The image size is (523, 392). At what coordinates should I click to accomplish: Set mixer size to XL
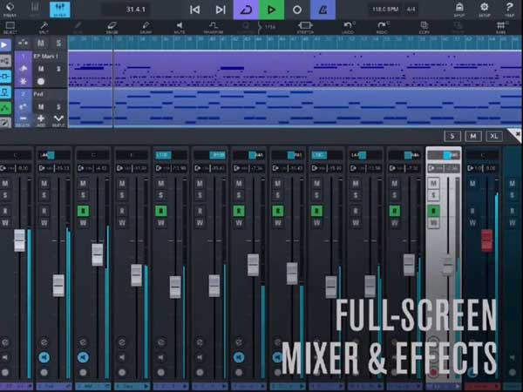coord(494,136)
